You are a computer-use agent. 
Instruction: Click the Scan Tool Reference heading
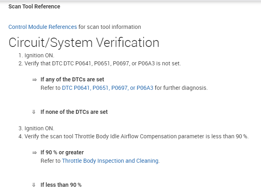click(34, 6)
